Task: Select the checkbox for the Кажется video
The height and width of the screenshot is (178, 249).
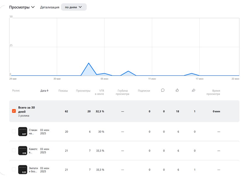Action: pos(14,150)
